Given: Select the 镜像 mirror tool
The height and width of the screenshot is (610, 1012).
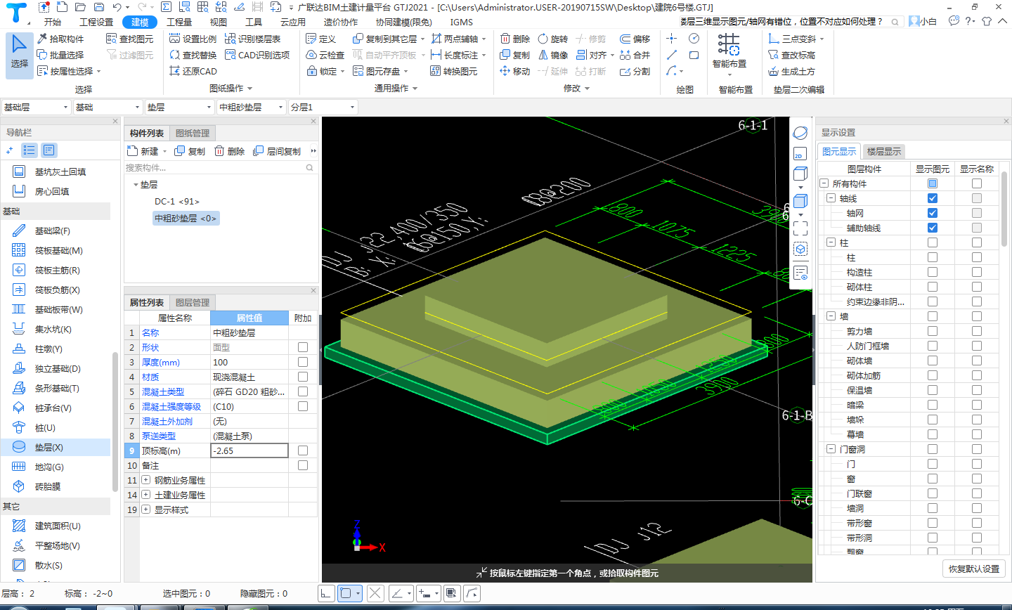Looking at the screenshot, I should [x=553, y=55].
